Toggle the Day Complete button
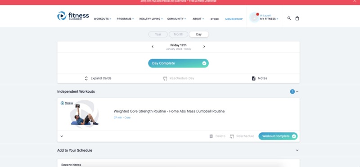The image size is (360, 167). pos(178,63)
